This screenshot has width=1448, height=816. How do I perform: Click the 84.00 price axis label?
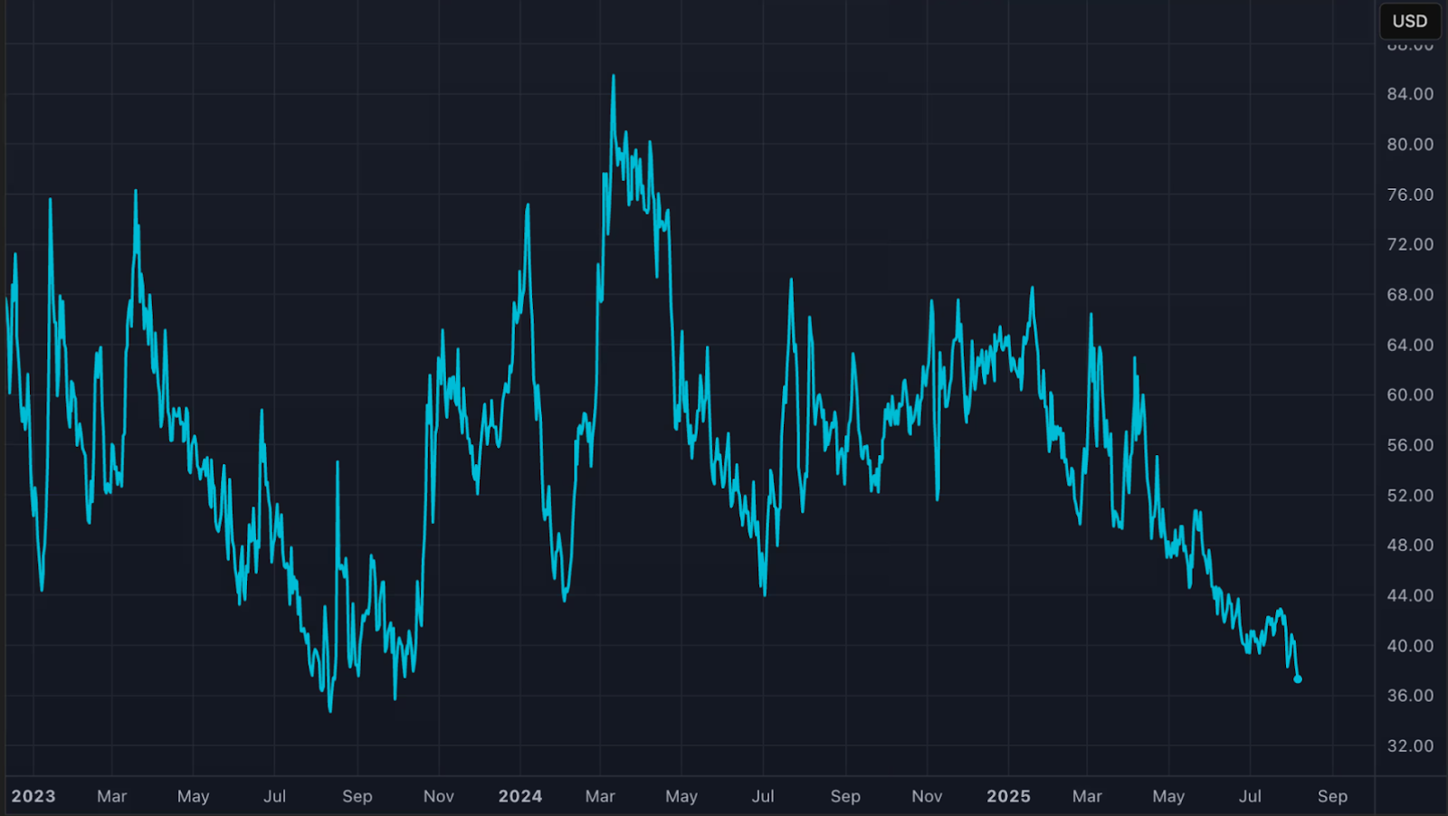tap(1410, 94)
